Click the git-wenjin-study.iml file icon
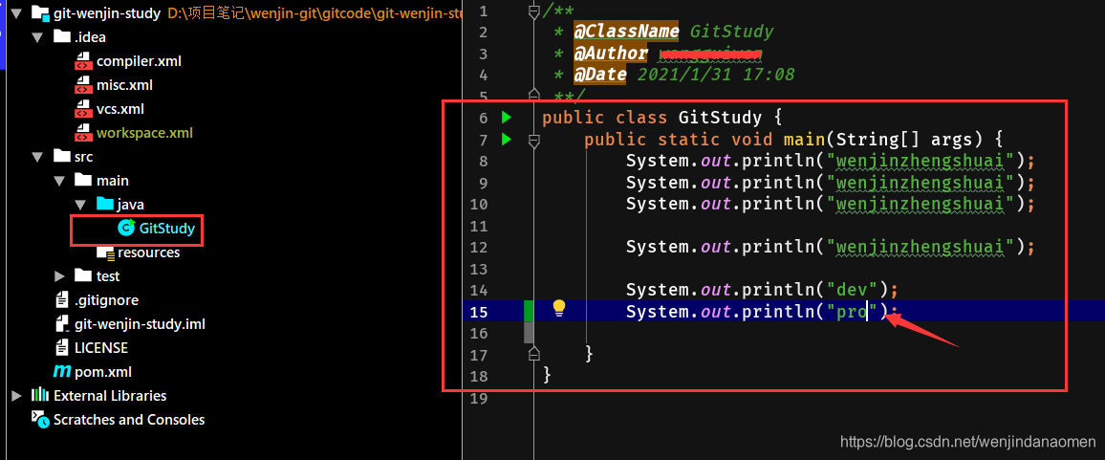 (x=62, y=324)
